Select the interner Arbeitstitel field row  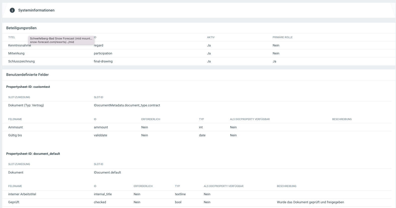tap(22, 194)
